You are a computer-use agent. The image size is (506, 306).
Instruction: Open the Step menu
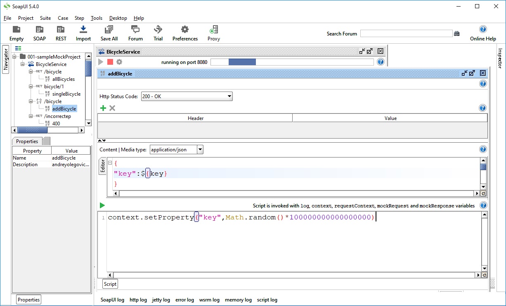pos(79,18)
